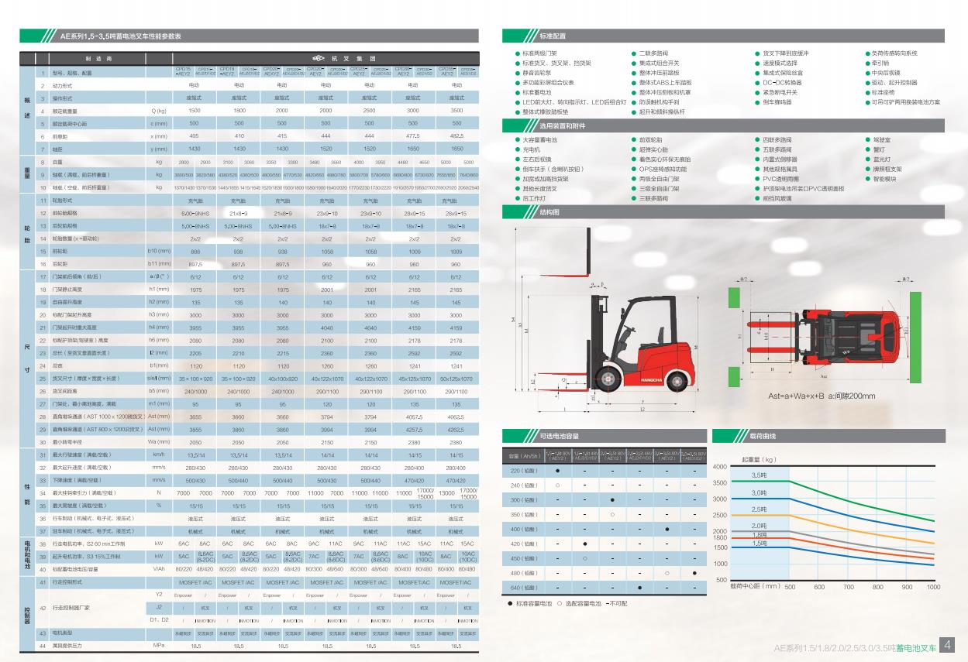Image resolution: width=968 pixels, height=662 pixels.
Task: Click the Hangcha logo in the table header
Action: [319, 58]
